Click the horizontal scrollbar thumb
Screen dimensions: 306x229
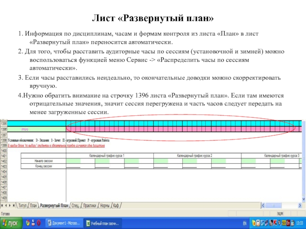point(273,205)
